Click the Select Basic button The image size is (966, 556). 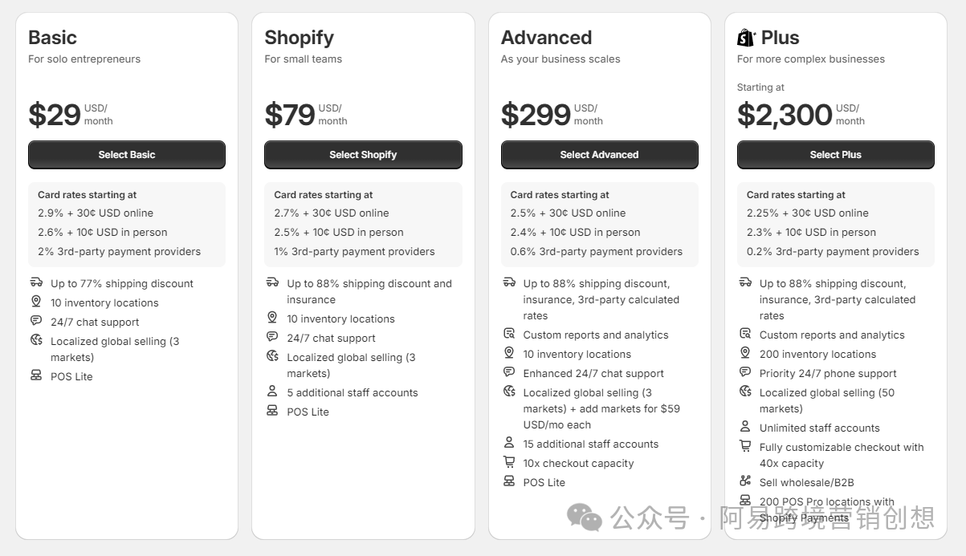point(127,155)
